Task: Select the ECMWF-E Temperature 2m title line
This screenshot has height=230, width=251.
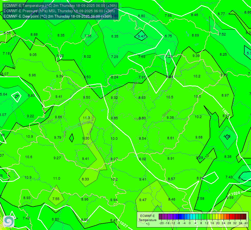Action: coord(60,6)
